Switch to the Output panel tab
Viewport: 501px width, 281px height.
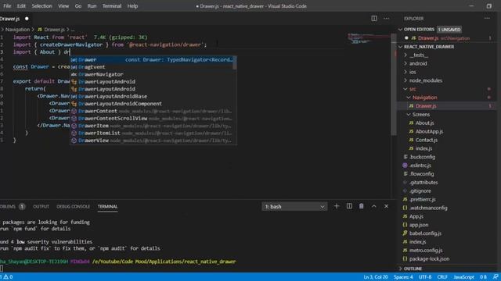tap(41, 206)
